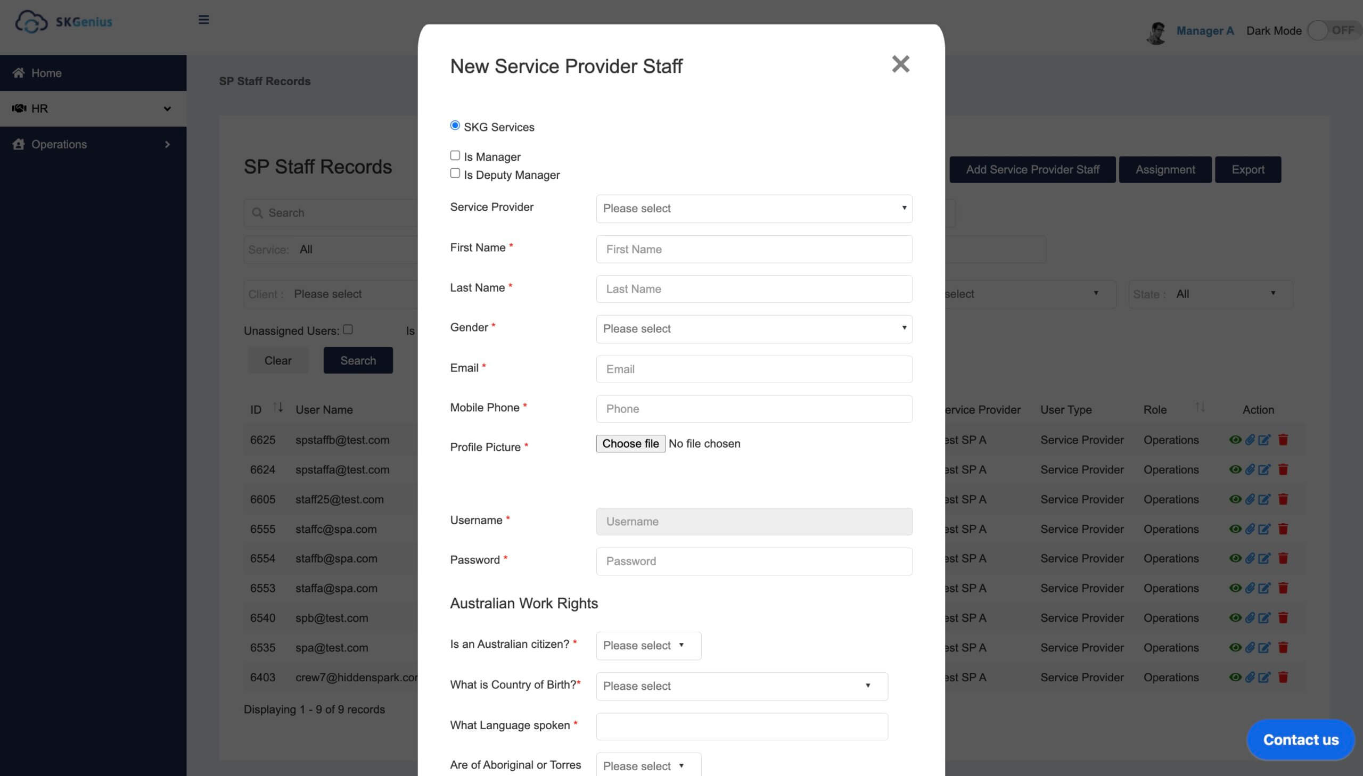The width and height of the screenshot is (1363, 776).
Task: Click into the First Name field
Action: 754,250
